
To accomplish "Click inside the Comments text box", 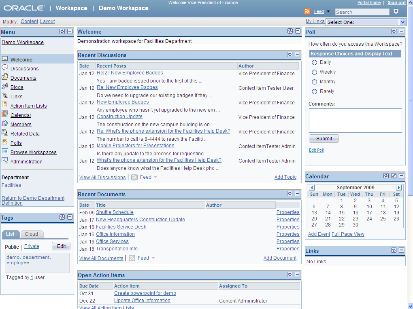I will [355, 120].
